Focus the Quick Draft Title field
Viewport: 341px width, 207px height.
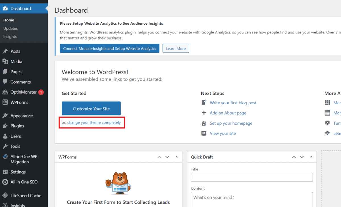point(252,177)
